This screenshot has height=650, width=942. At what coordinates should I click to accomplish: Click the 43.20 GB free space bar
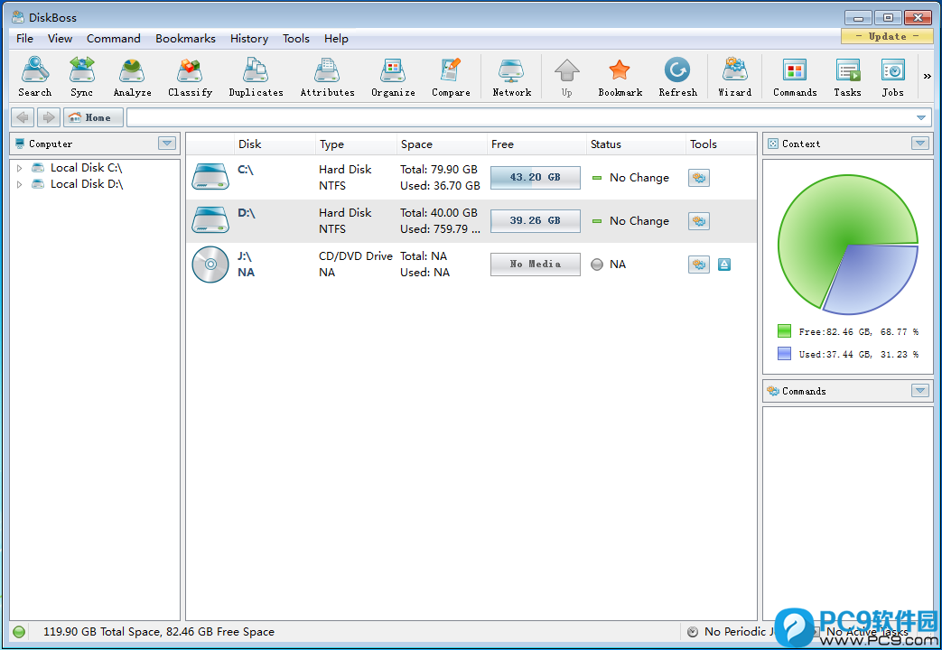point(536,178)
